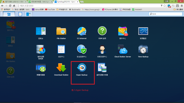Go back in browser history
Screen dimensions: 184x103
click(2, 6)
